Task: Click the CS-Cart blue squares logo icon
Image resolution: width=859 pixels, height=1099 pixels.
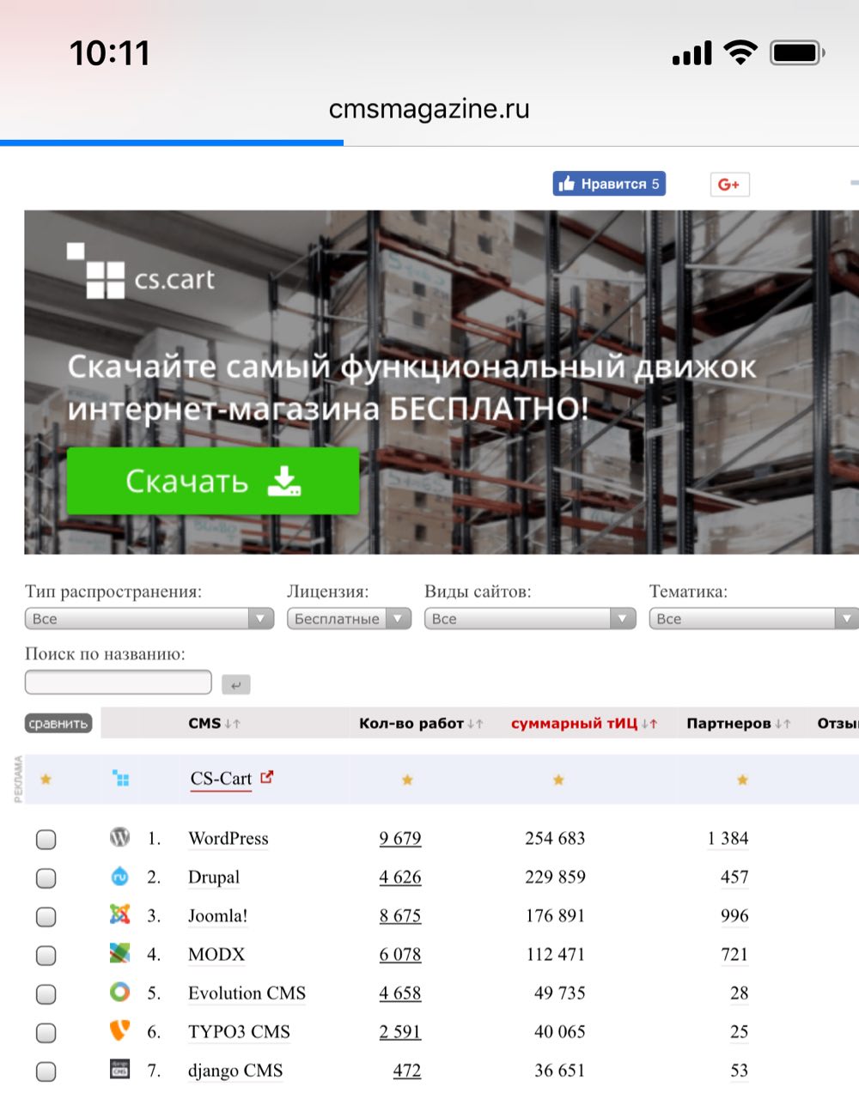Action: coord(121,779)
